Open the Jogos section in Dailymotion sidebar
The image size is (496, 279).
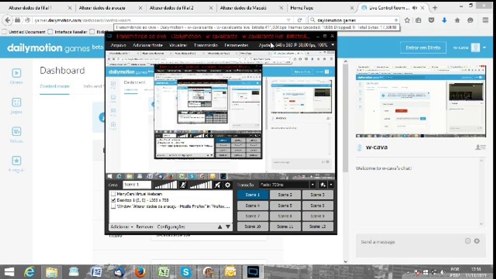[16, 105]
